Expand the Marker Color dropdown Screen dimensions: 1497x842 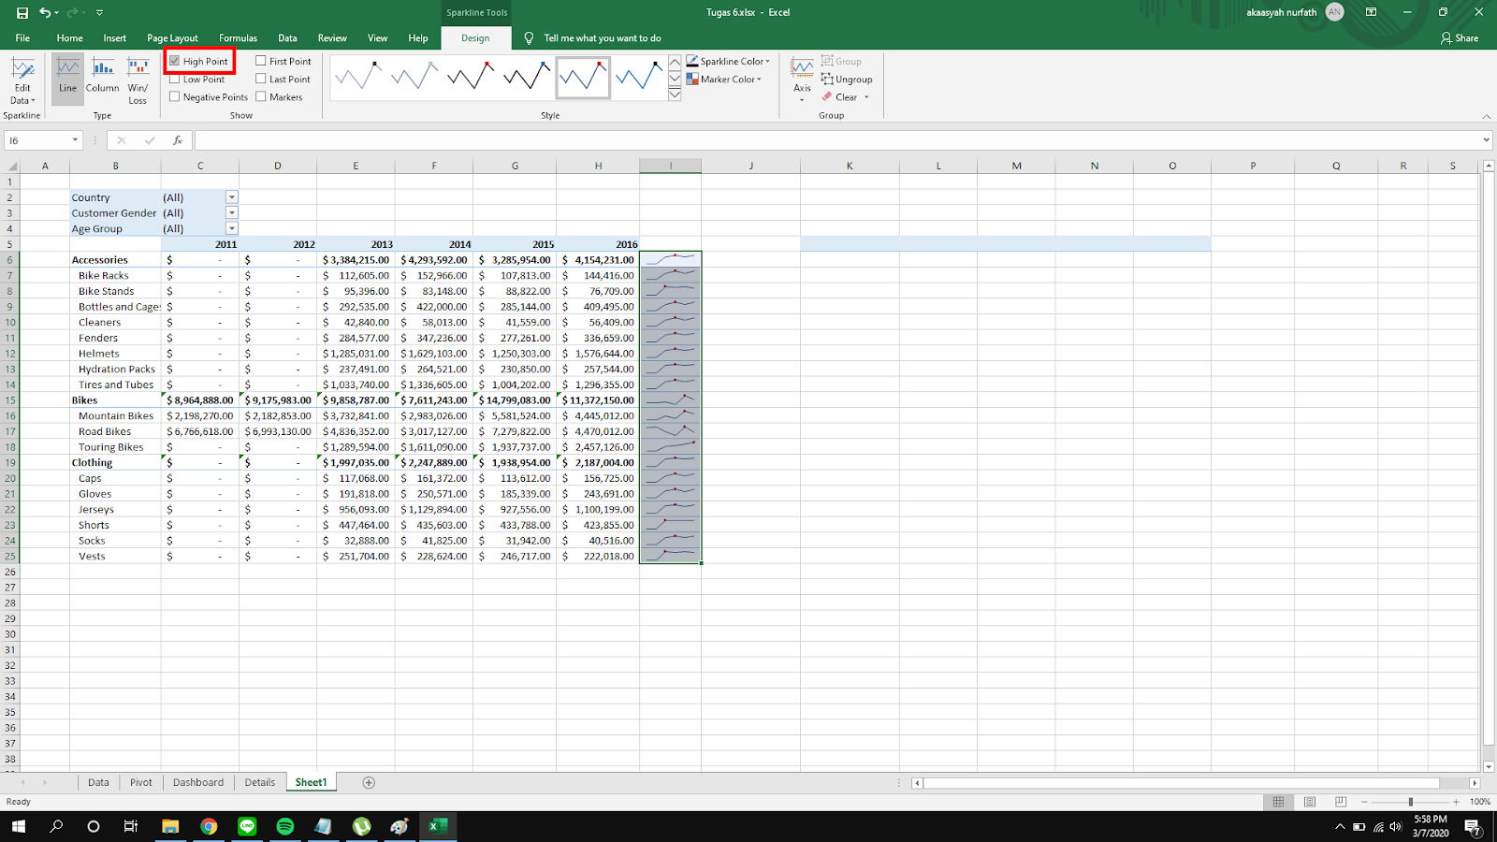pyautogui.click(x=726, y=80)
